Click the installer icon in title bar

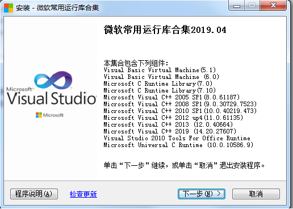(9, 8)
